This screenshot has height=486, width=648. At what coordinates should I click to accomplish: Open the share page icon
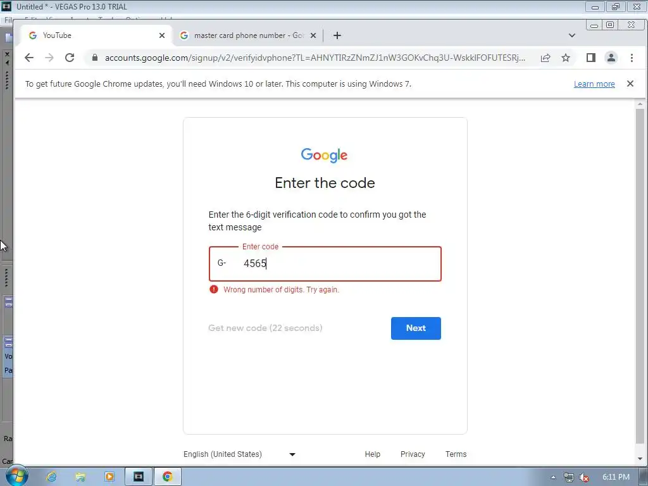point(545,58)
